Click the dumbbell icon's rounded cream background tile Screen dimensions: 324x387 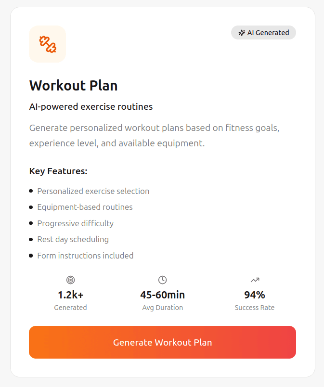tap(47, 44)
